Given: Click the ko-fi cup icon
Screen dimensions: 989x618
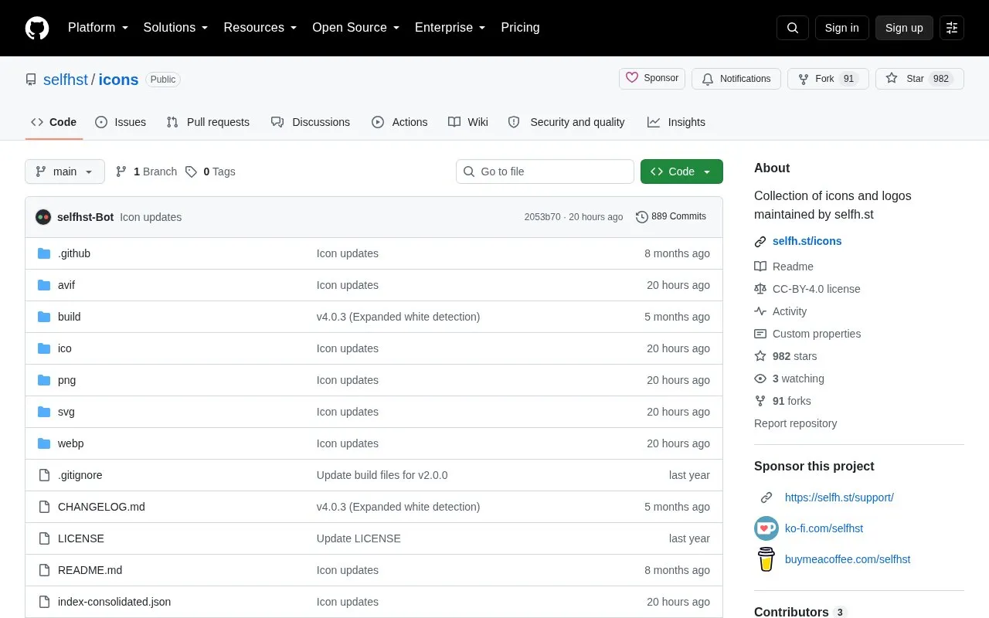Looking at the screenshot, I should click(x=766, y=528).
